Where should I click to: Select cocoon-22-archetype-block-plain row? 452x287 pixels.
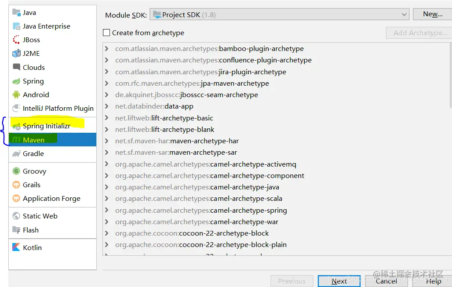276,245
